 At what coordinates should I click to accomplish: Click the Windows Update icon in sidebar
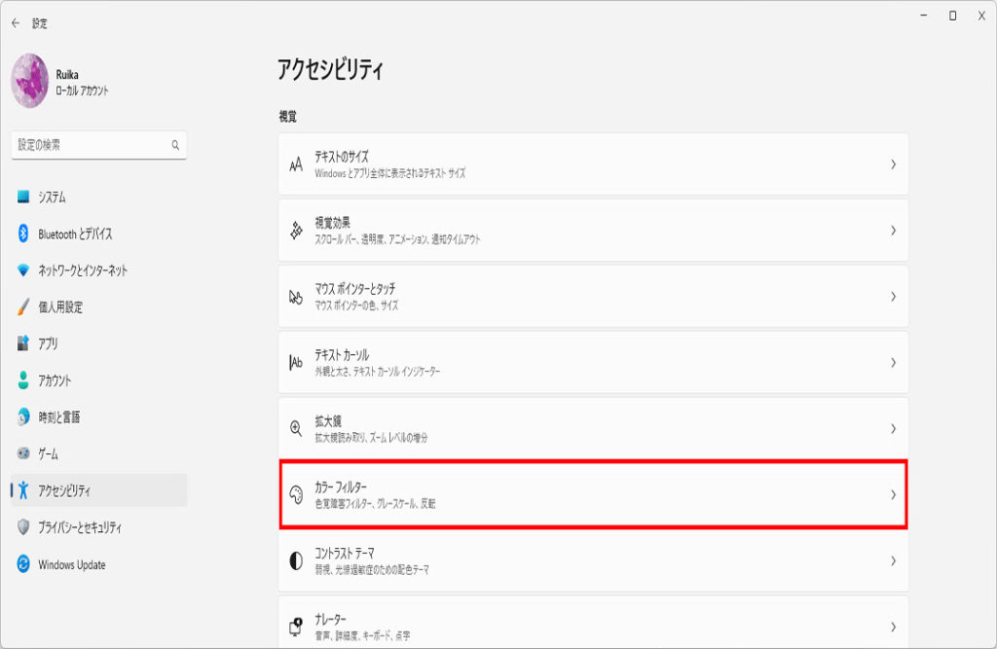24,564
